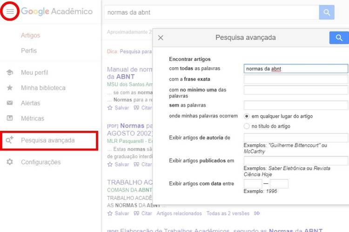Image resolution: width=349 pixels, height=232 pixels.
Task: Open the 'Manual de normas' result title
Action: (130, 73)
